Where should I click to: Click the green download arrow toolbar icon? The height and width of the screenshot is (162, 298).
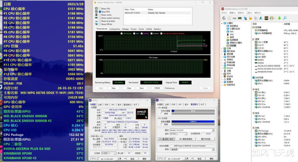279,18
